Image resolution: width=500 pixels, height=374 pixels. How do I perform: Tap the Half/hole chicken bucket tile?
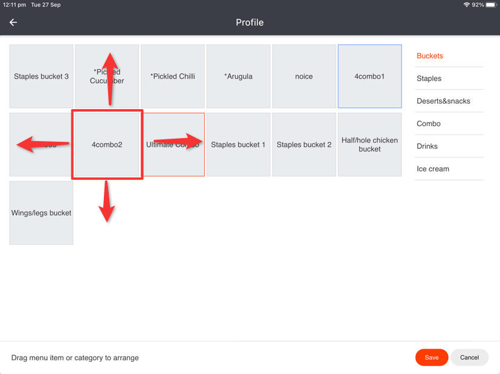pyautogui.click(x=370, y=145)
